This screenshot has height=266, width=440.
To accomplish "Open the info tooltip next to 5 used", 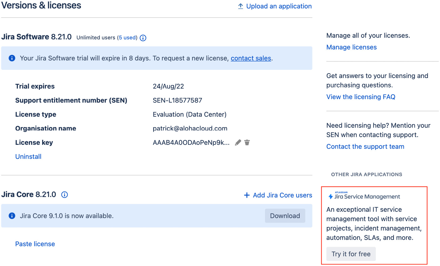I will click(143, 38).
